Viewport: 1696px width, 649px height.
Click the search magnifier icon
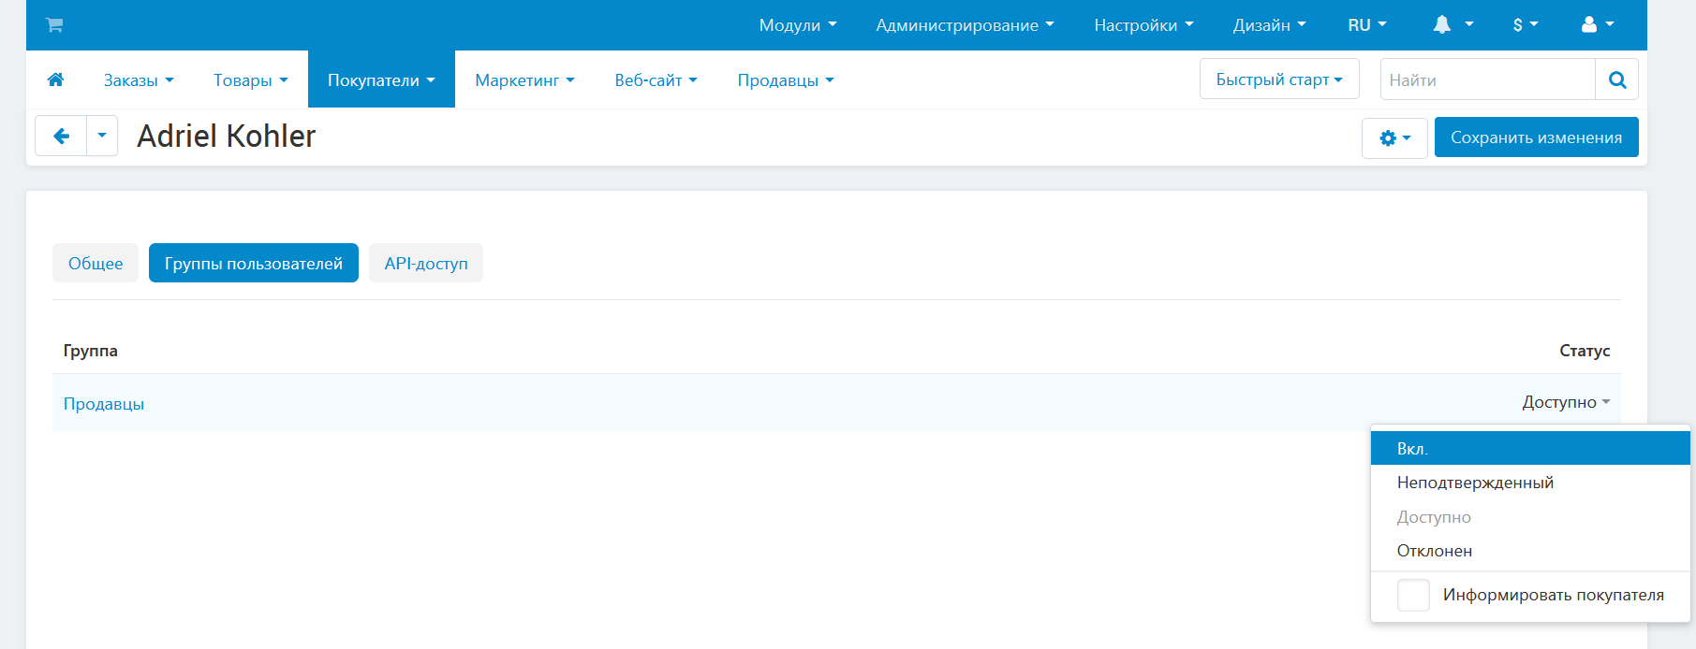click(1616, 79)
